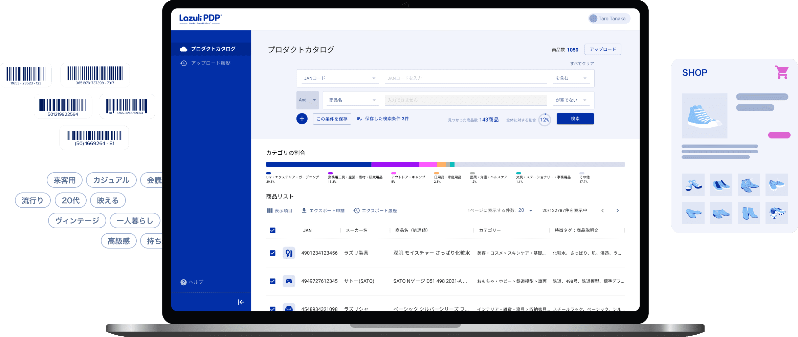Click the plus icon to add a search condition
This screenshot has width=798, height=337.
[x=302, y=119]
